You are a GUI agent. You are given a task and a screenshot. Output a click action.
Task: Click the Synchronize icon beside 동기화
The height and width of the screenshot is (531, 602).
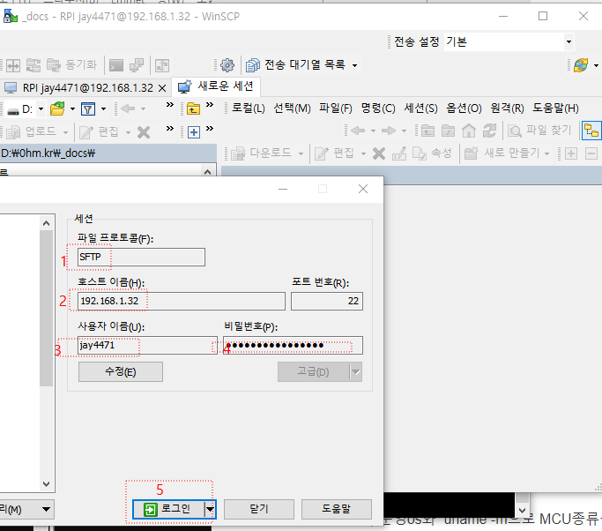tap(33, 65)
